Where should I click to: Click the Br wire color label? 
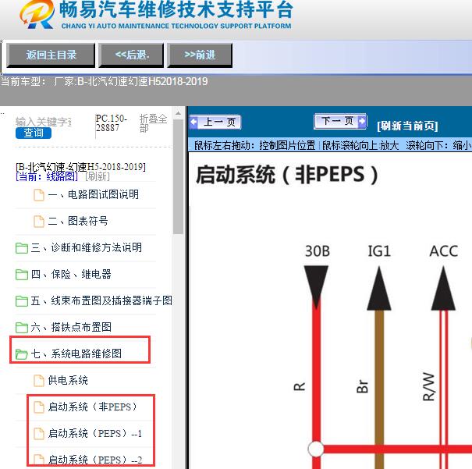coord(362,386)
